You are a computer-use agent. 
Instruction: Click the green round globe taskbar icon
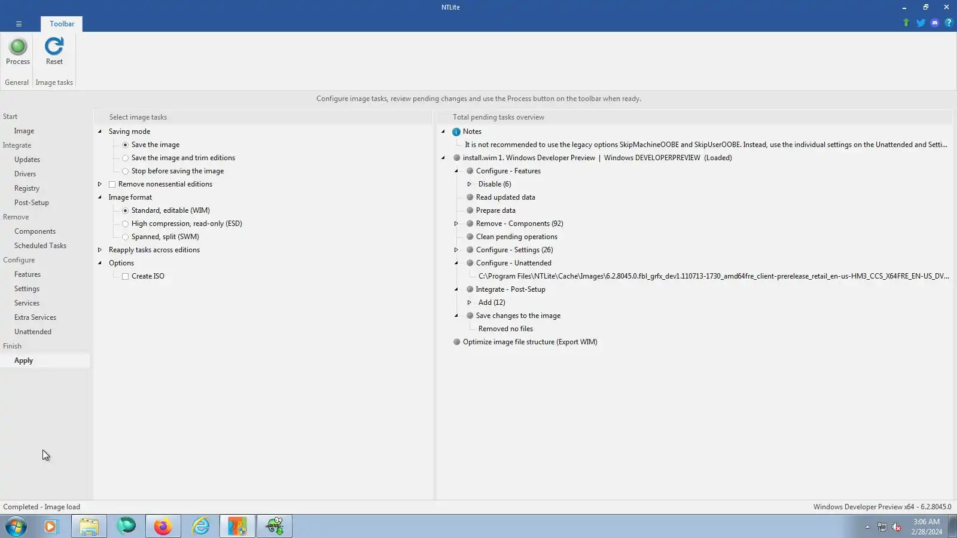tap(126, 526)
